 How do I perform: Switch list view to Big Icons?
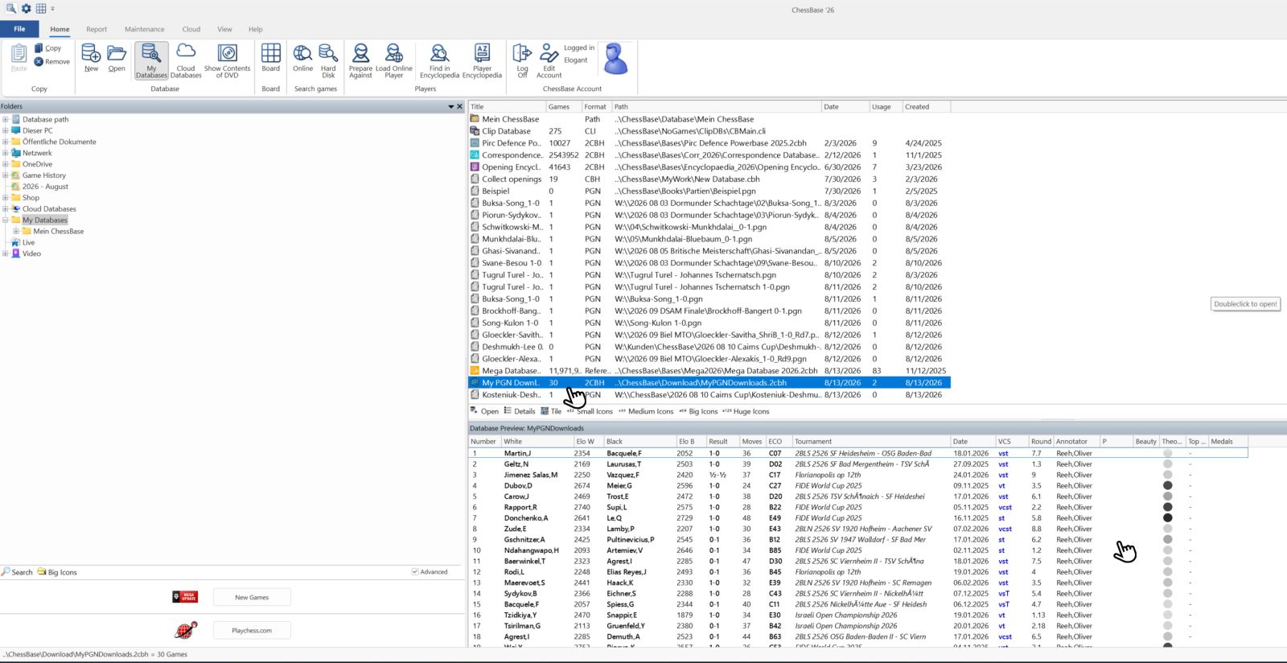698,411
